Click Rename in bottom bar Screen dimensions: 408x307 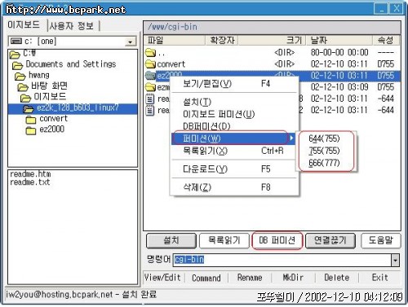coord(250,278)
